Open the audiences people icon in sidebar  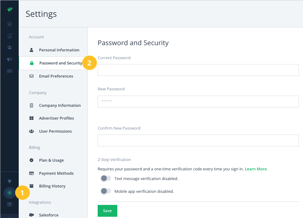click(9, 47)
